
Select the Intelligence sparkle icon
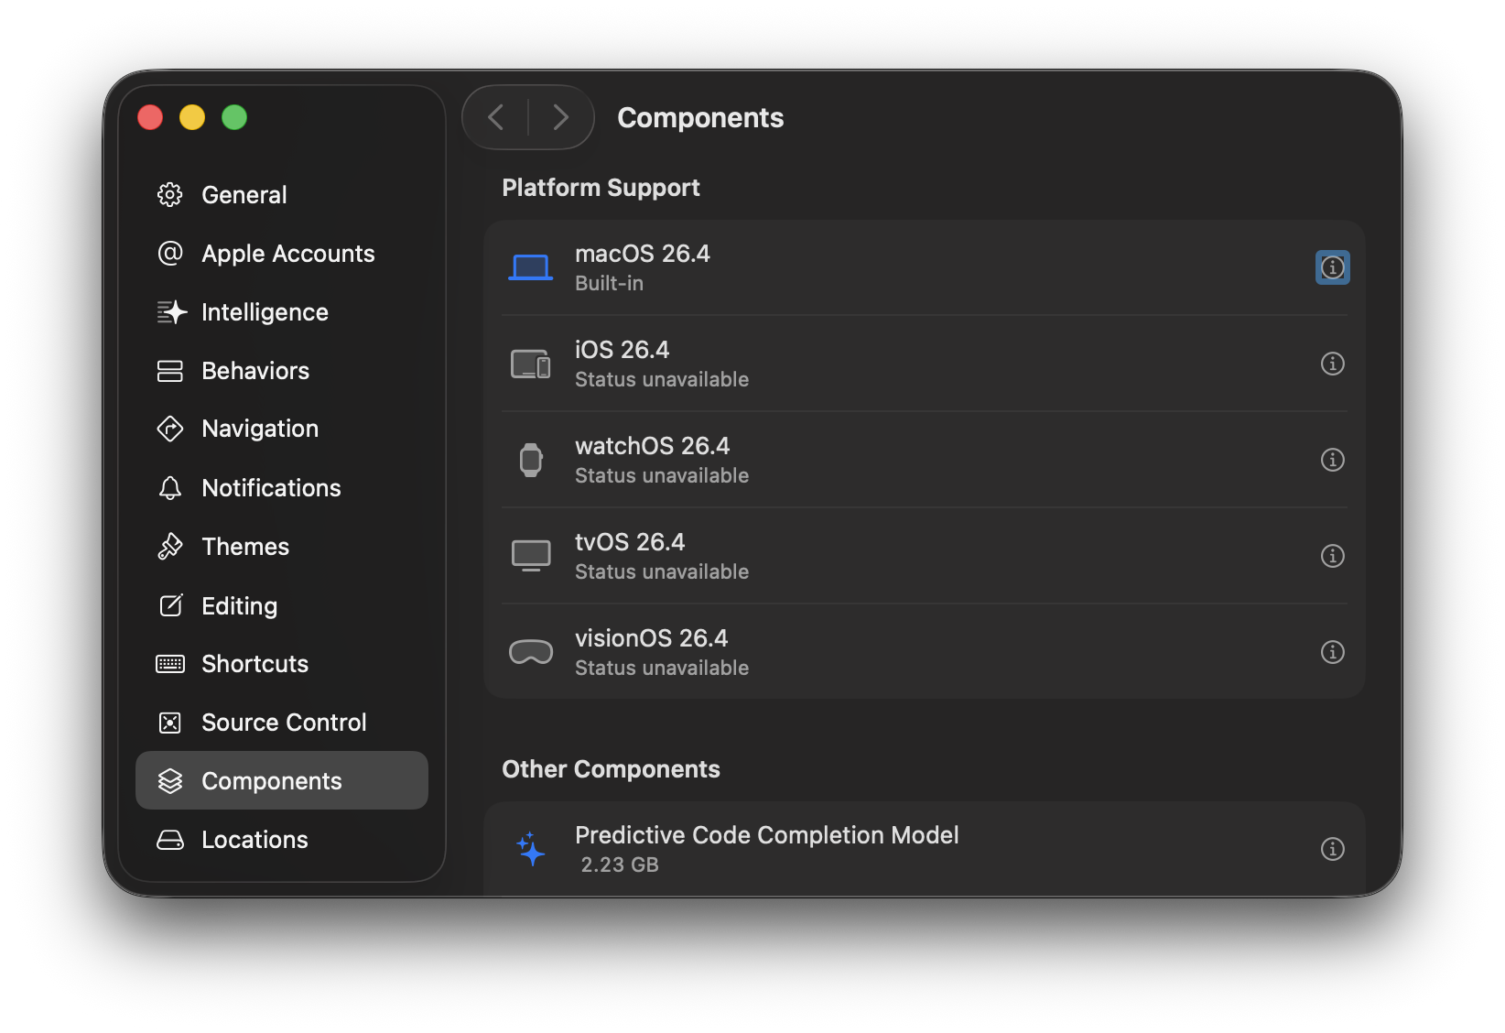pos(171,312)
